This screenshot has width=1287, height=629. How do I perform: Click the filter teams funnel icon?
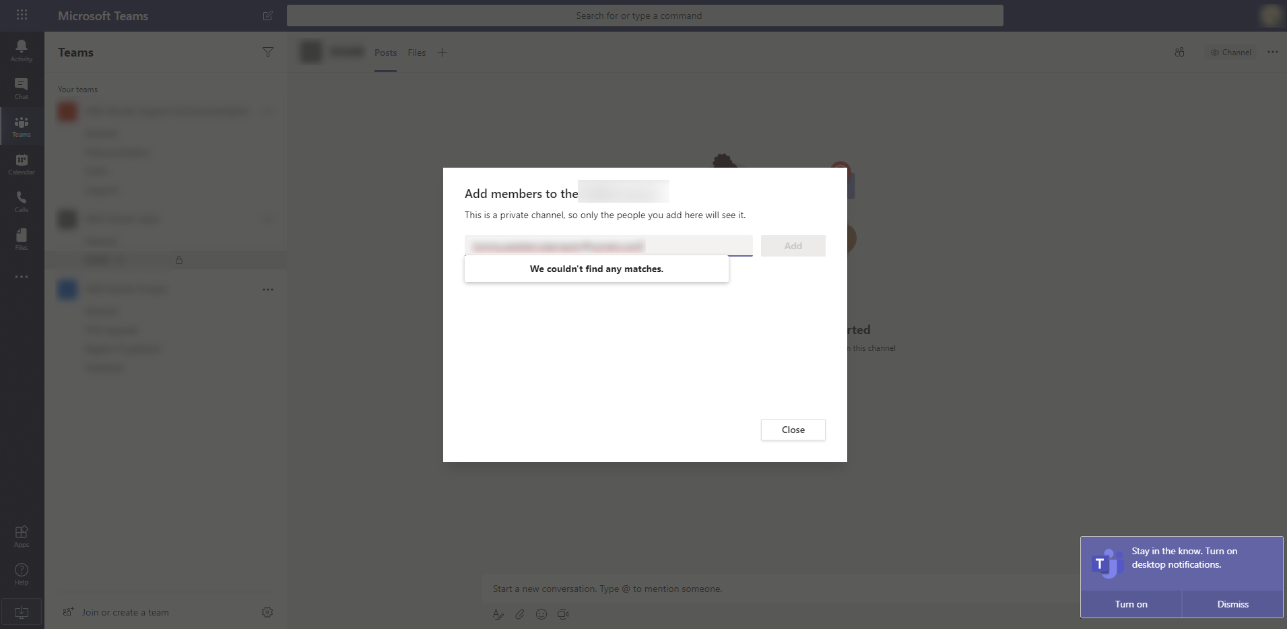pos(268,52)
